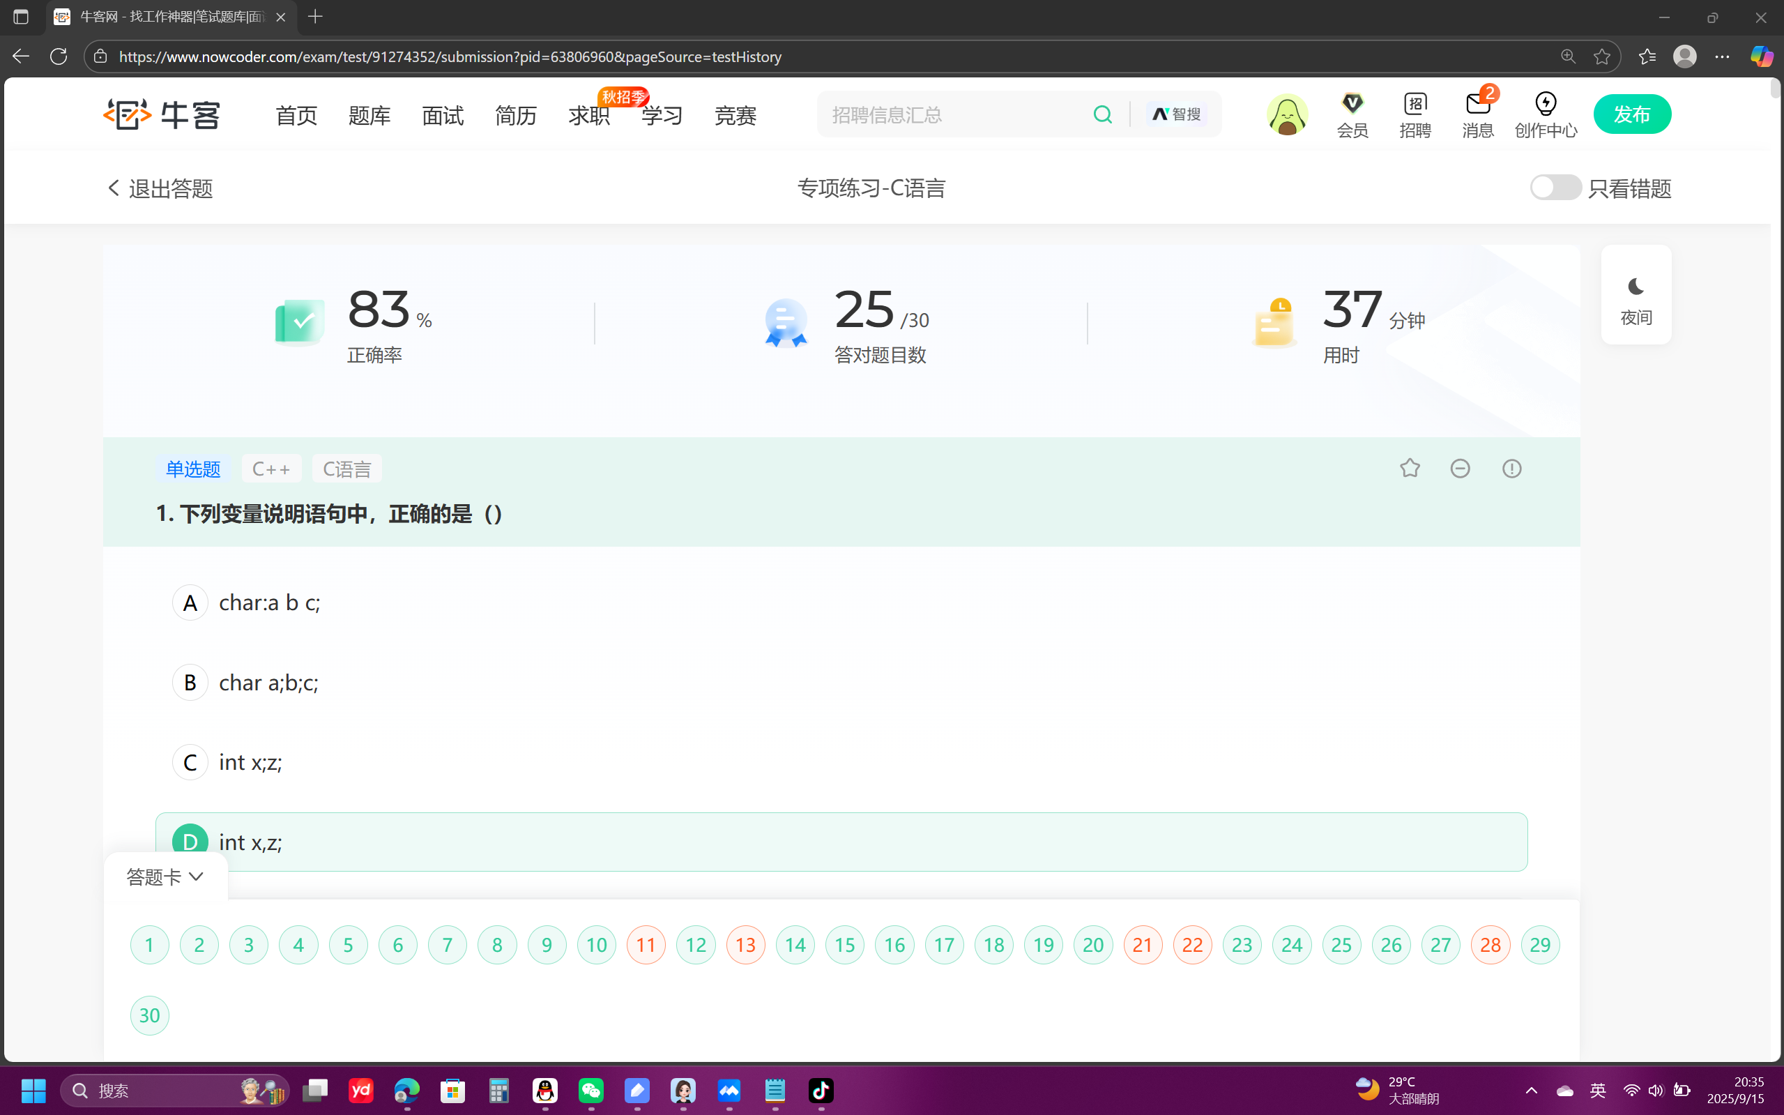Click the browser back arrow
Image resolution: width=1784 pixels, height=1115 pixels.
click(x=21, y=56)
